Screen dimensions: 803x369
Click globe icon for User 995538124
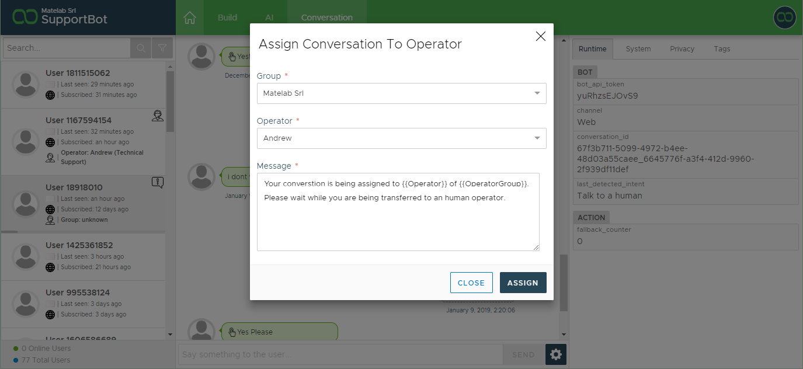coord(50,314)
